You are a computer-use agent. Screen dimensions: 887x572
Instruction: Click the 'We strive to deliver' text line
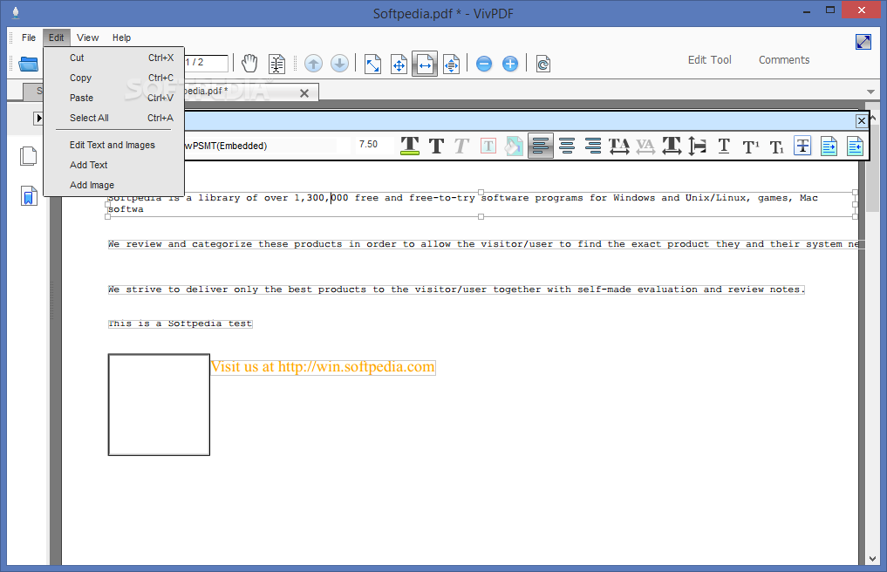tap(456, 289)
